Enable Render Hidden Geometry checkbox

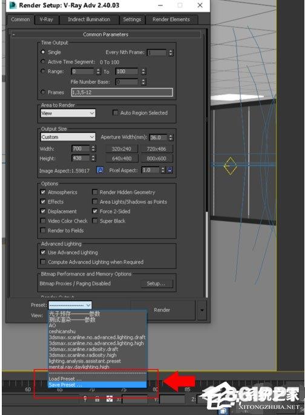94,192
